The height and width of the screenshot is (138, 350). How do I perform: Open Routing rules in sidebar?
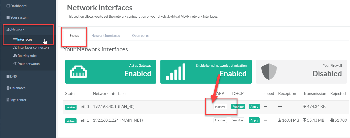click(27, 56)
